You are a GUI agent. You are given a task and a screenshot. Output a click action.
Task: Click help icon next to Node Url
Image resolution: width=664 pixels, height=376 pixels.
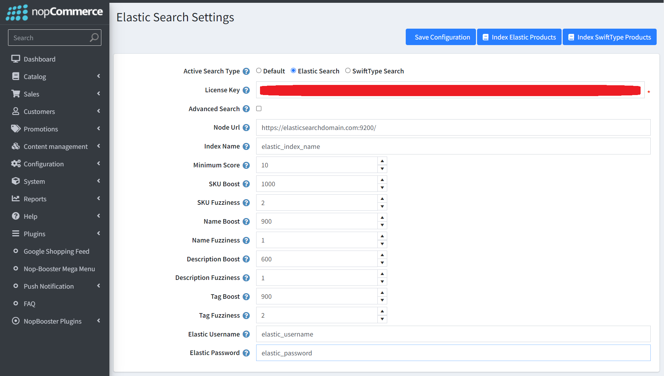coord(246,128)
